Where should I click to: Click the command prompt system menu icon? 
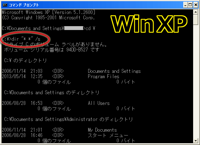[5, 5]
